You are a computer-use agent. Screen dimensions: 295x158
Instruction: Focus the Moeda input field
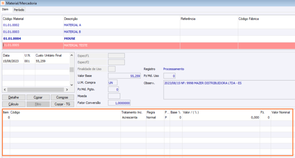(114, 96)
